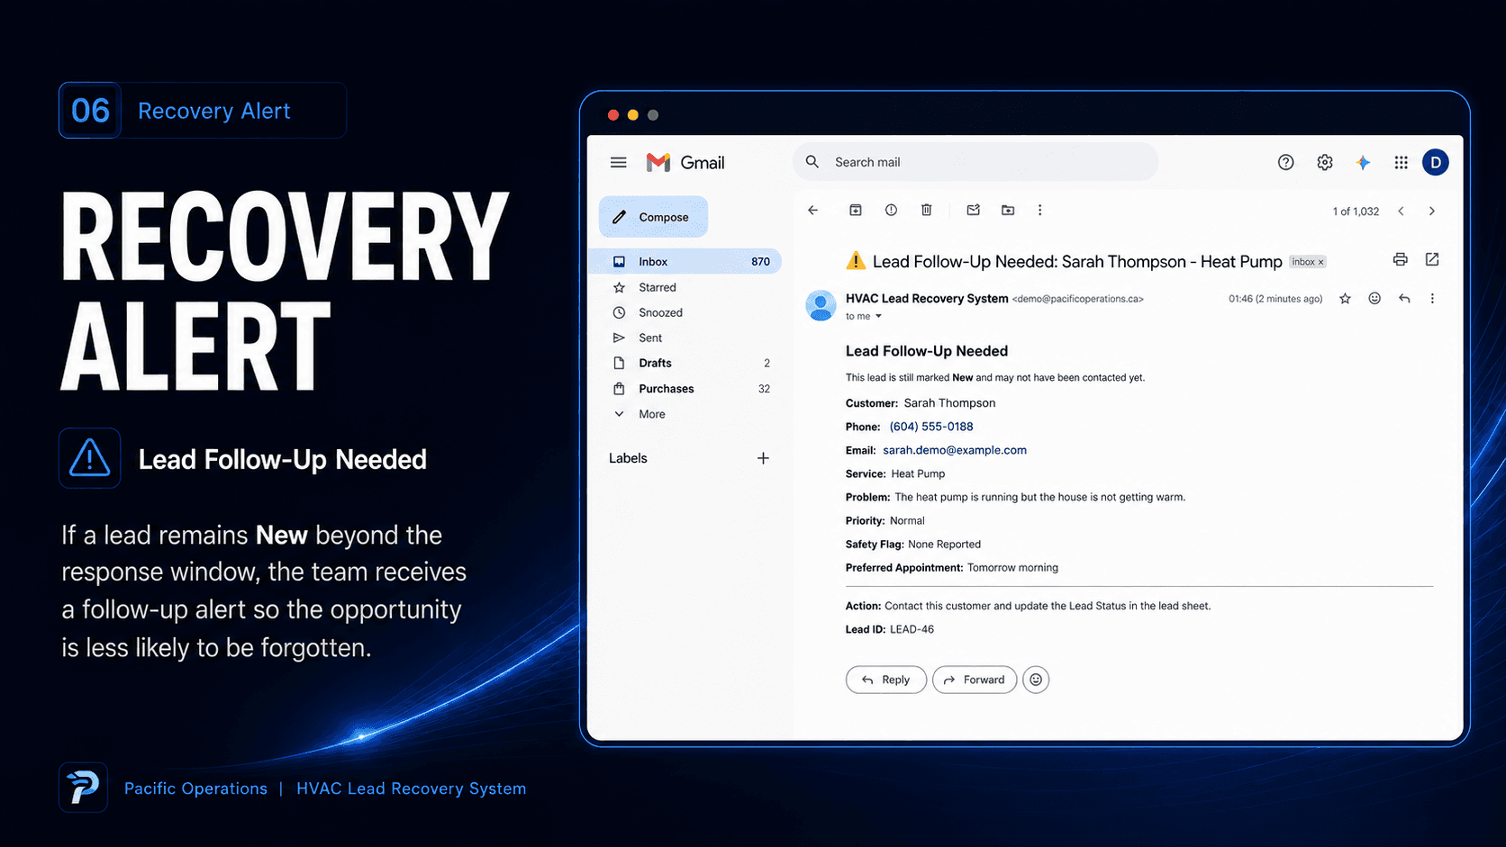Print this email conversation
The width and height of the screenshot is (1506, 847).
tap(1400, 259)
